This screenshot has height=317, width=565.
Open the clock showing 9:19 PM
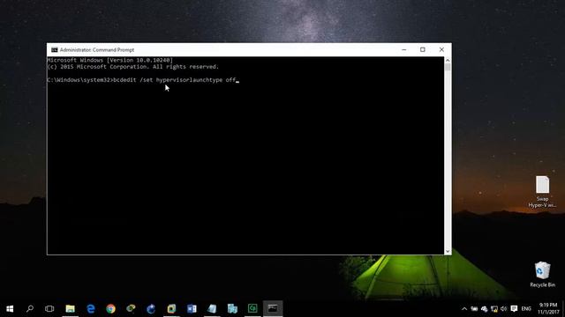coord(547,308)
